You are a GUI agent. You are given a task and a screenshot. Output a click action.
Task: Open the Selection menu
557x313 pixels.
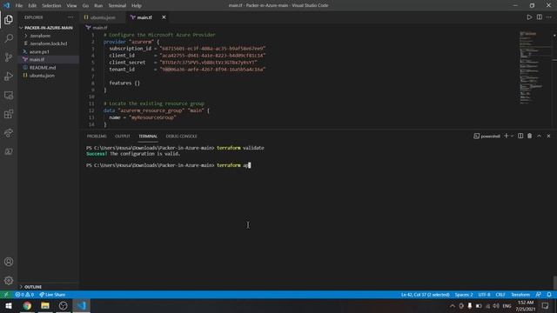(51, 6)
